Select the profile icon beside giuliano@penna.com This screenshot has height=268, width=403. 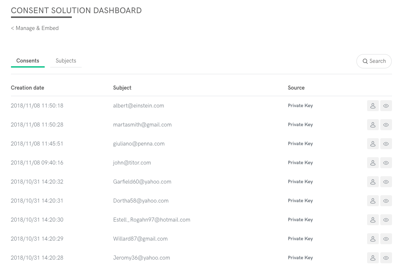tap(373, 144)
